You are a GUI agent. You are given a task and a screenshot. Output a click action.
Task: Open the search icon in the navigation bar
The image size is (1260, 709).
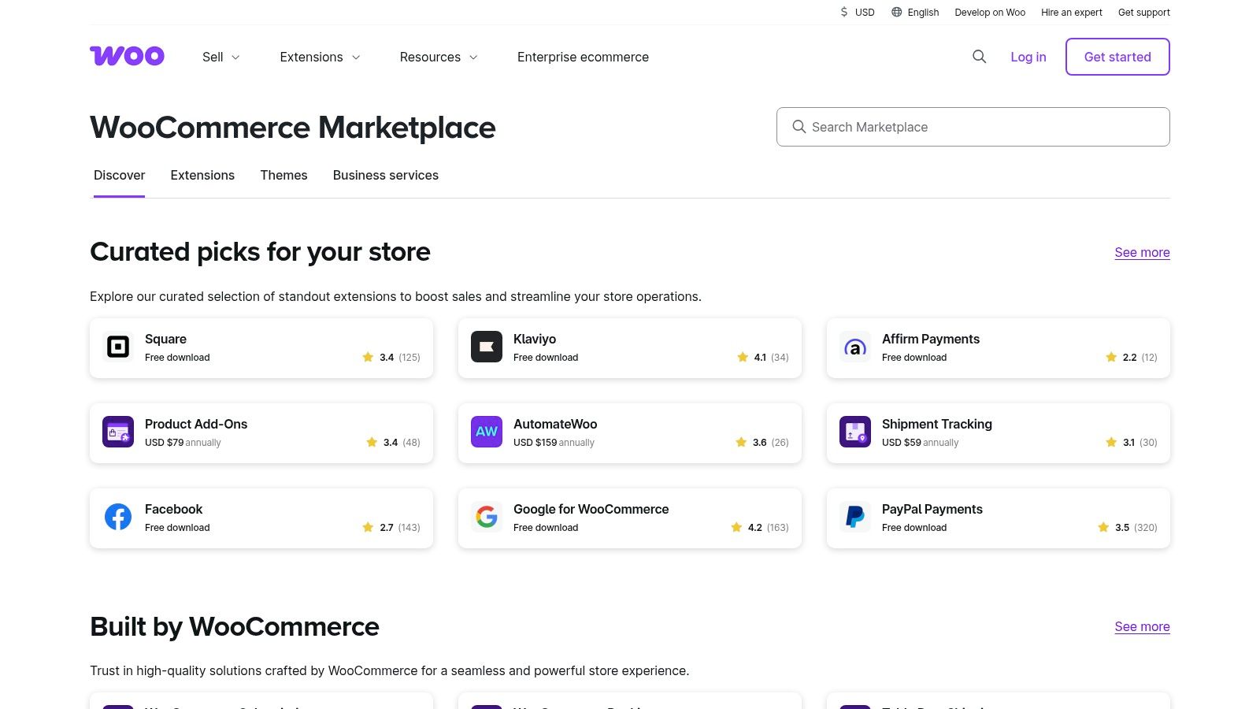pyautogui.click(x=979, y=57)
